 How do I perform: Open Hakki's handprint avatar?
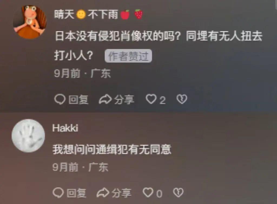pyautogui.click(x=28, y=136)
